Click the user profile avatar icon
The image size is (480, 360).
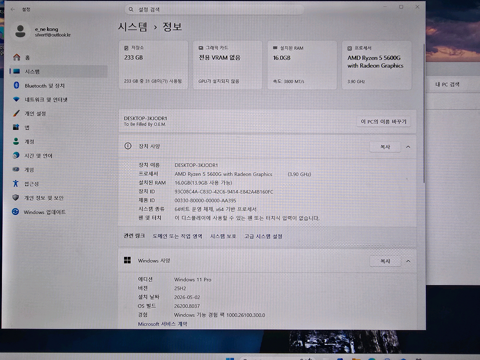[x=20, y=31]
